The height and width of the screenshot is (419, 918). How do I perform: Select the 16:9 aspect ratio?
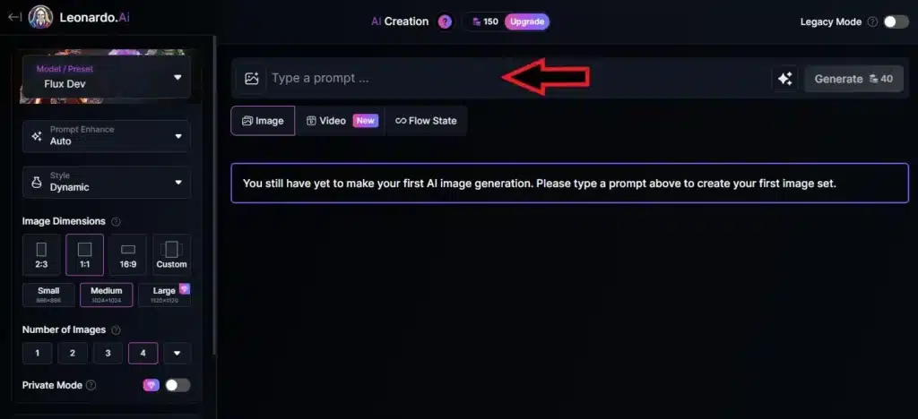point(128,255)
